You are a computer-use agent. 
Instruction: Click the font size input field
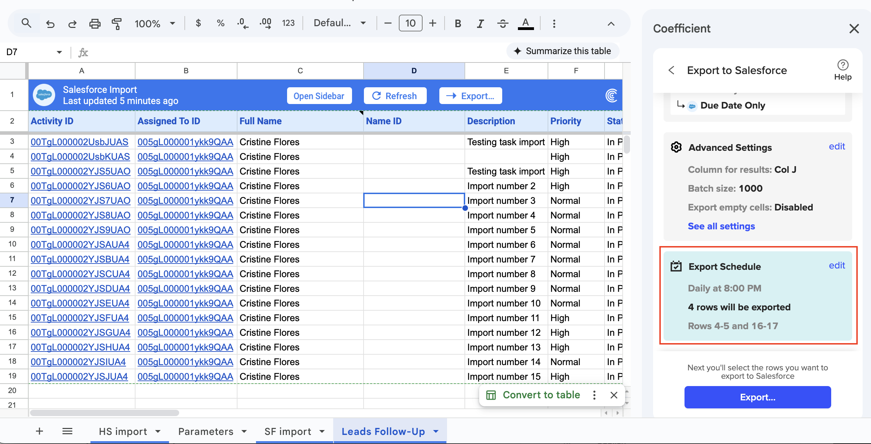coord(410,23)
